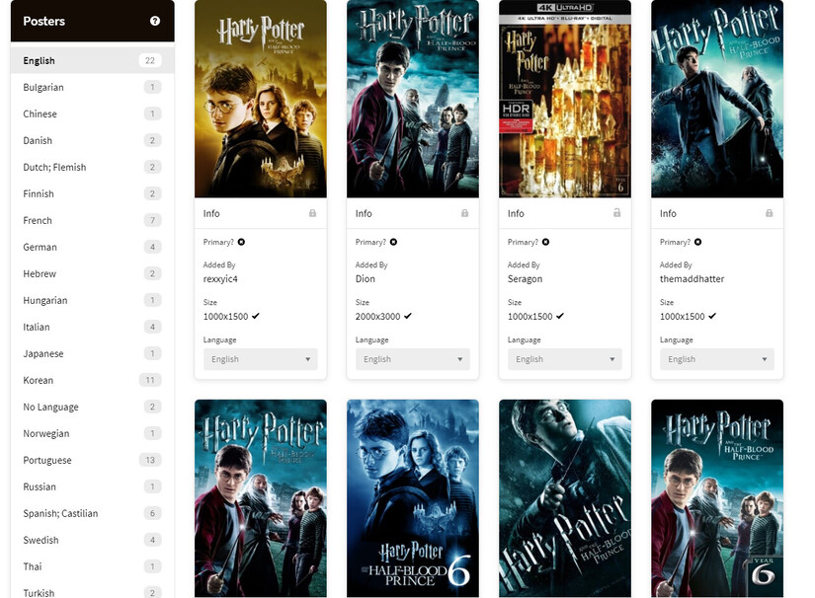Click the lock icon on Dion's poster card

coord(464,213)
